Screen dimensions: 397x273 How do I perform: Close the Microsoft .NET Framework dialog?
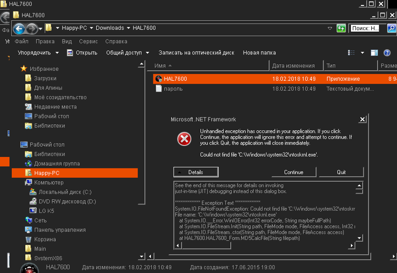[x=362, y=119]
